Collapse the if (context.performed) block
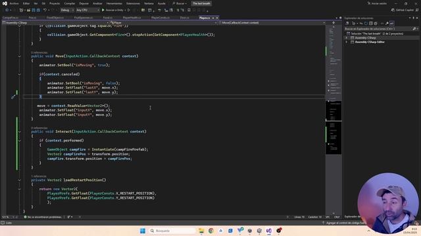This screenshot has width=421, height=236. (19, 140)
